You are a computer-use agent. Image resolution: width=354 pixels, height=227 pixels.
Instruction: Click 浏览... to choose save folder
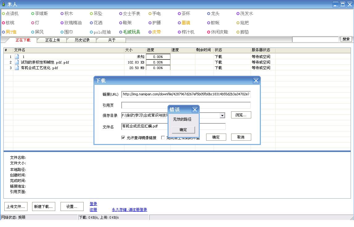click(x=241, y=115)
